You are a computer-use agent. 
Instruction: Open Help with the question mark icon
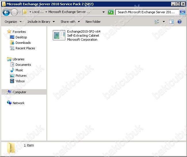point(180,22)
